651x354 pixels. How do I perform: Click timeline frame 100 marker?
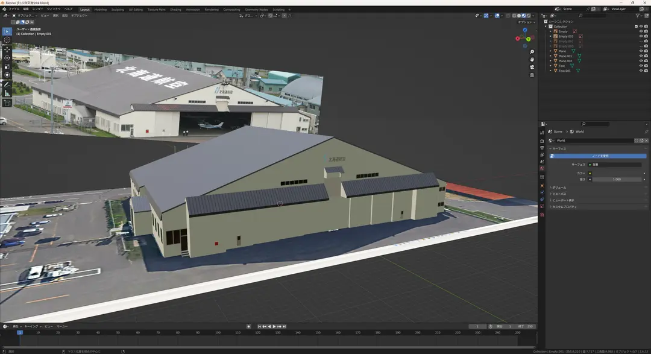point(218,333)
